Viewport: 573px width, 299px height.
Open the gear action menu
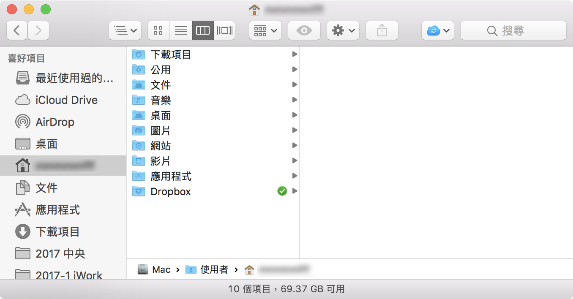tap(343, 30)
